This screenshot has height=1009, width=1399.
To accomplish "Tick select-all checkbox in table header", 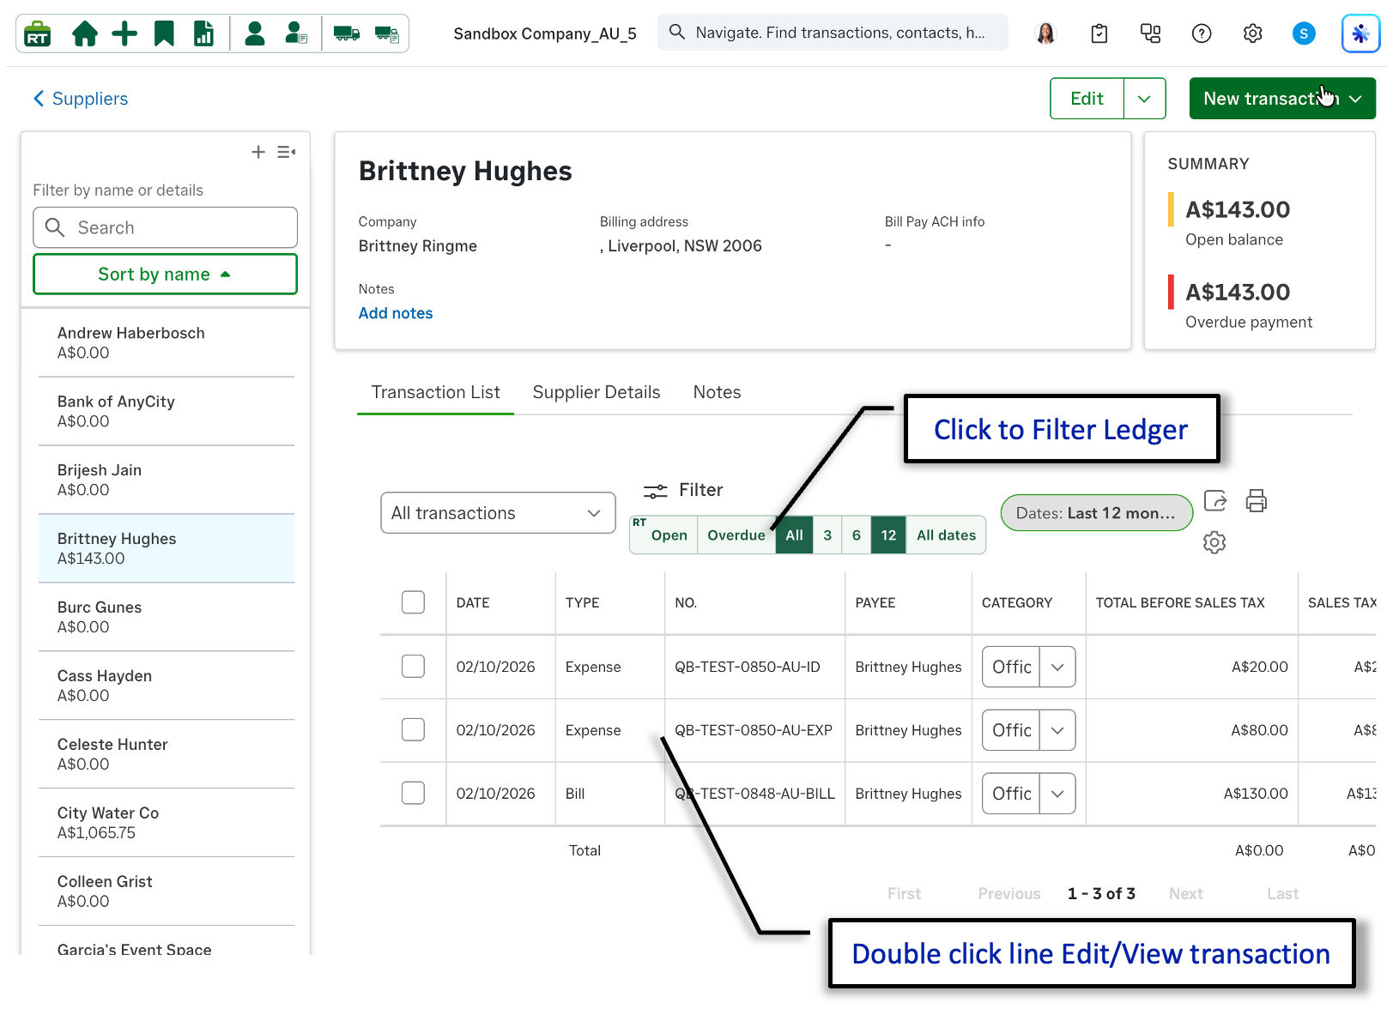I will (413, 602).
